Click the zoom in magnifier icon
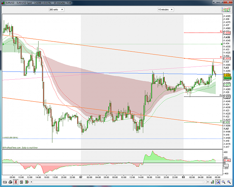 pos(229,182)
